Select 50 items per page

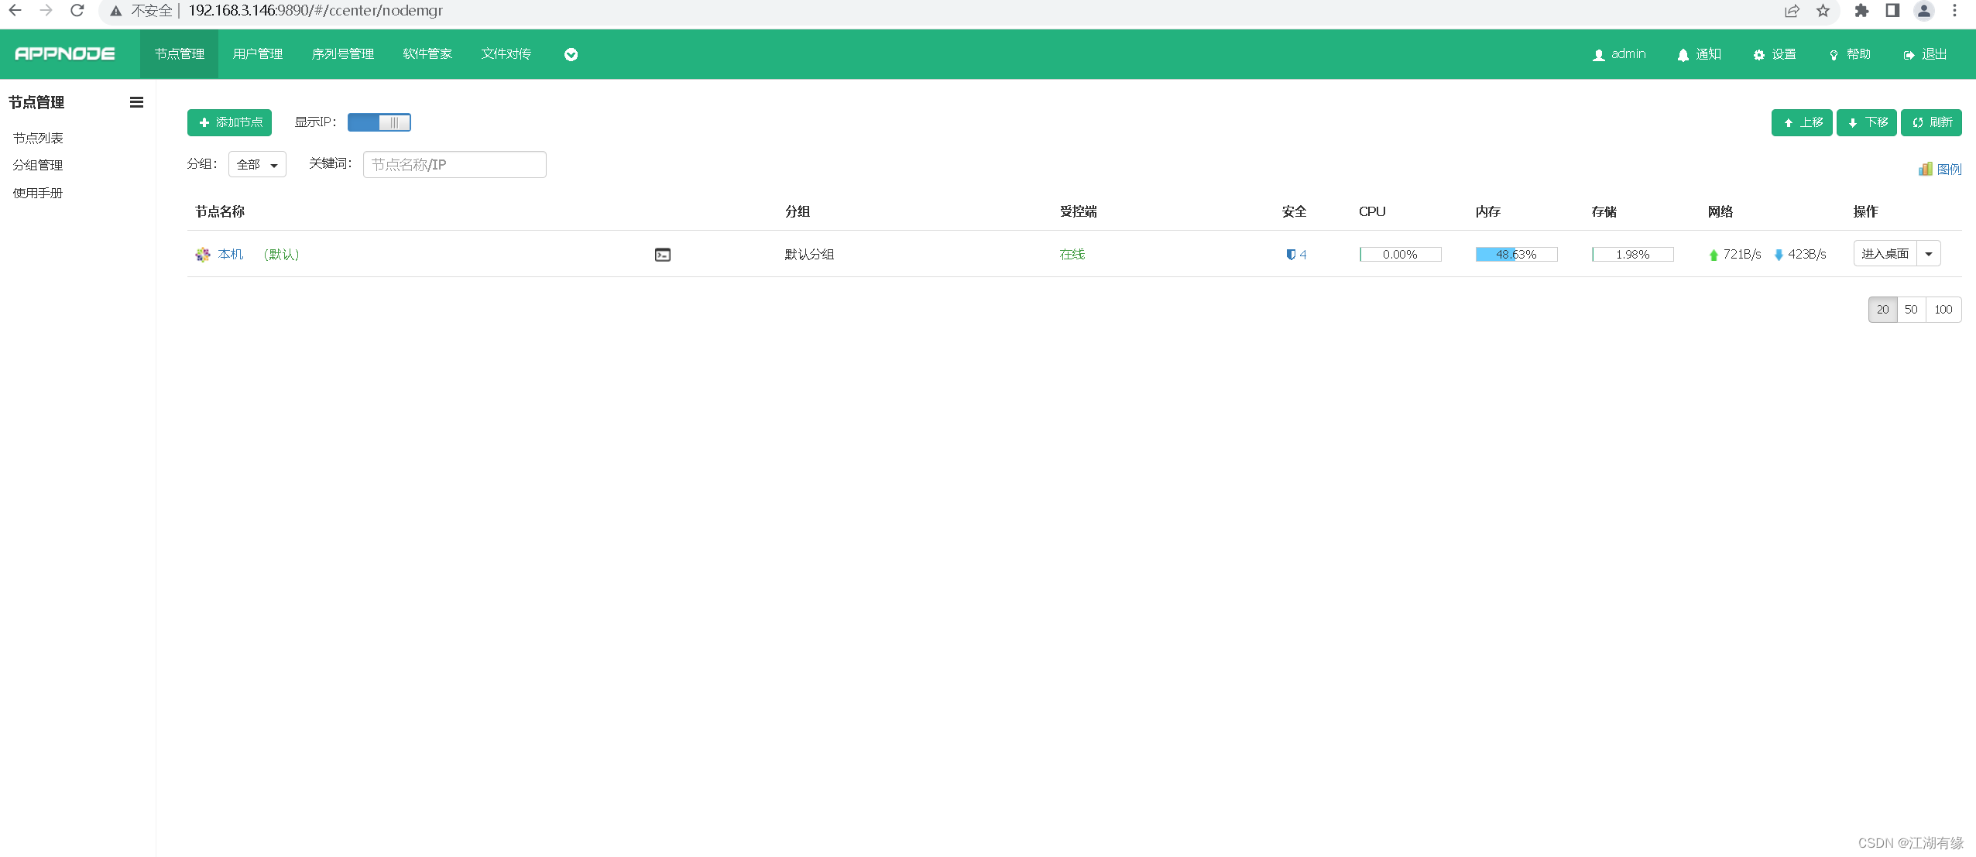coord(1911,310)
